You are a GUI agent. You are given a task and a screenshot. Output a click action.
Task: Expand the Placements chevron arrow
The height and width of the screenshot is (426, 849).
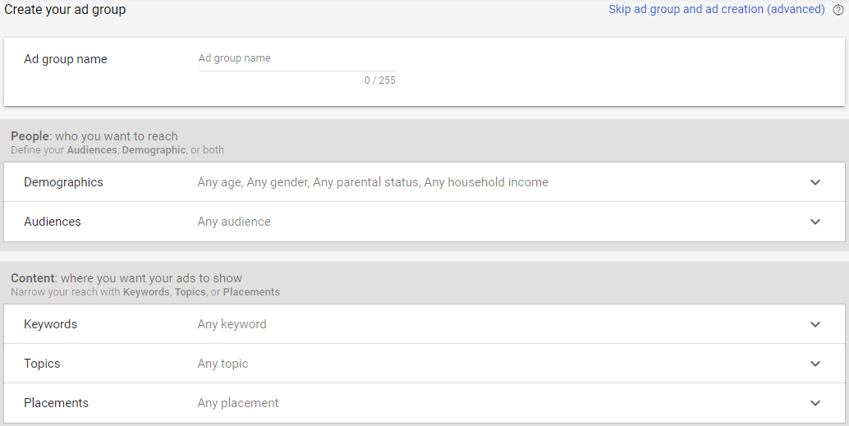[x=815, y=403]
